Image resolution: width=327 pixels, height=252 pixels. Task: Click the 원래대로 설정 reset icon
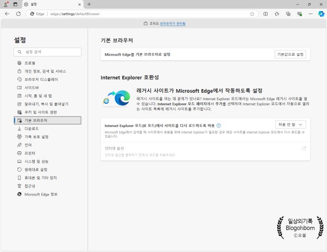(19, 169)
